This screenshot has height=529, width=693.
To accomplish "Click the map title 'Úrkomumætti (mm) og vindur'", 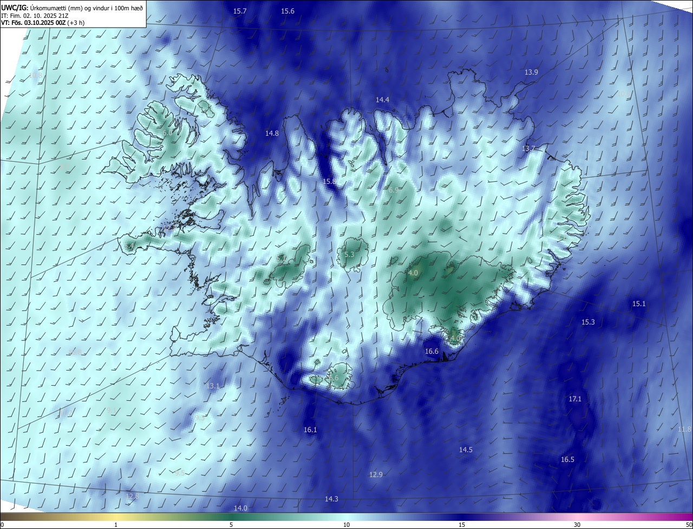I will point(64,8).
